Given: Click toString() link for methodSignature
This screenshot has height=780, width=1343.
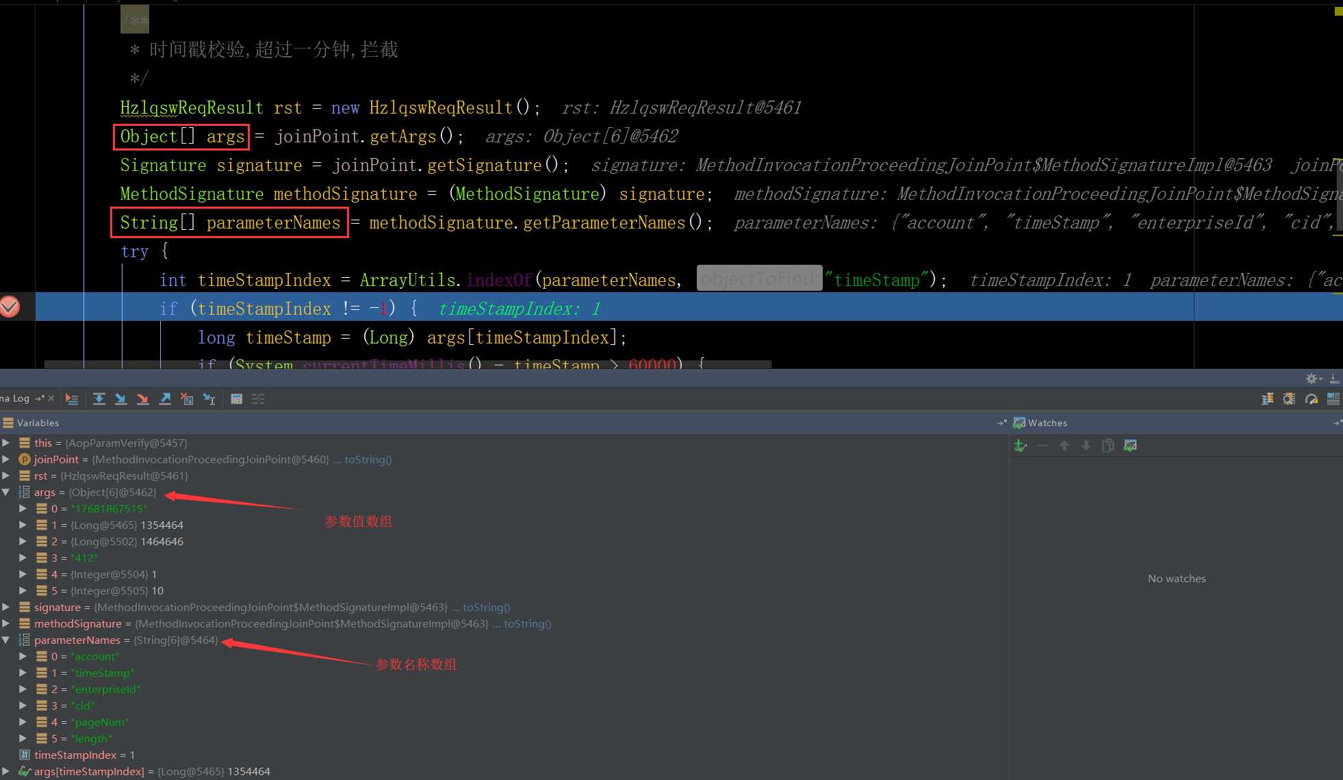Looking at the screenshot, I should point(528,623).
